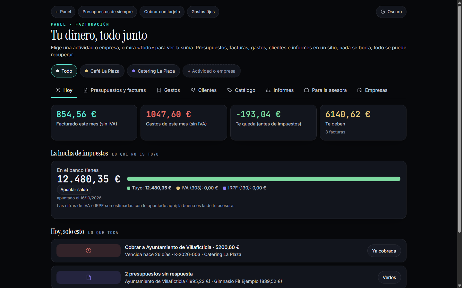Viewport: 462px width, 288px height.
Task: Click the moon icon in Oscuro button
Action: pyautogui.click(x=383, y=12)
